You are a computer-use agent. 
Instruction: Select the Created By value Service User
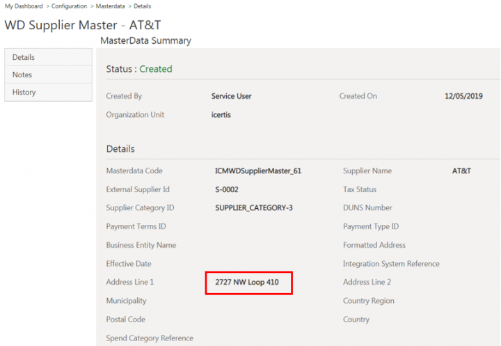tap(231, 96)
